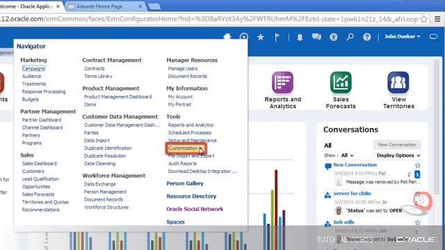Open Channel Dashboard link

[x=42, y=128]
